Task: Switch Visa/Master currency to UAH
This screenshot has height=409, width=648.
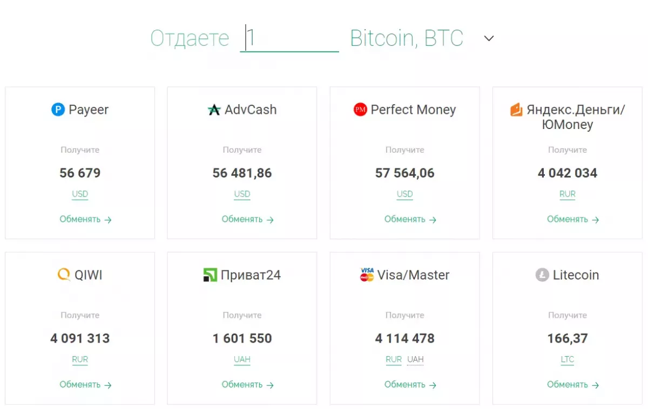Action: (x=415, y=359)
